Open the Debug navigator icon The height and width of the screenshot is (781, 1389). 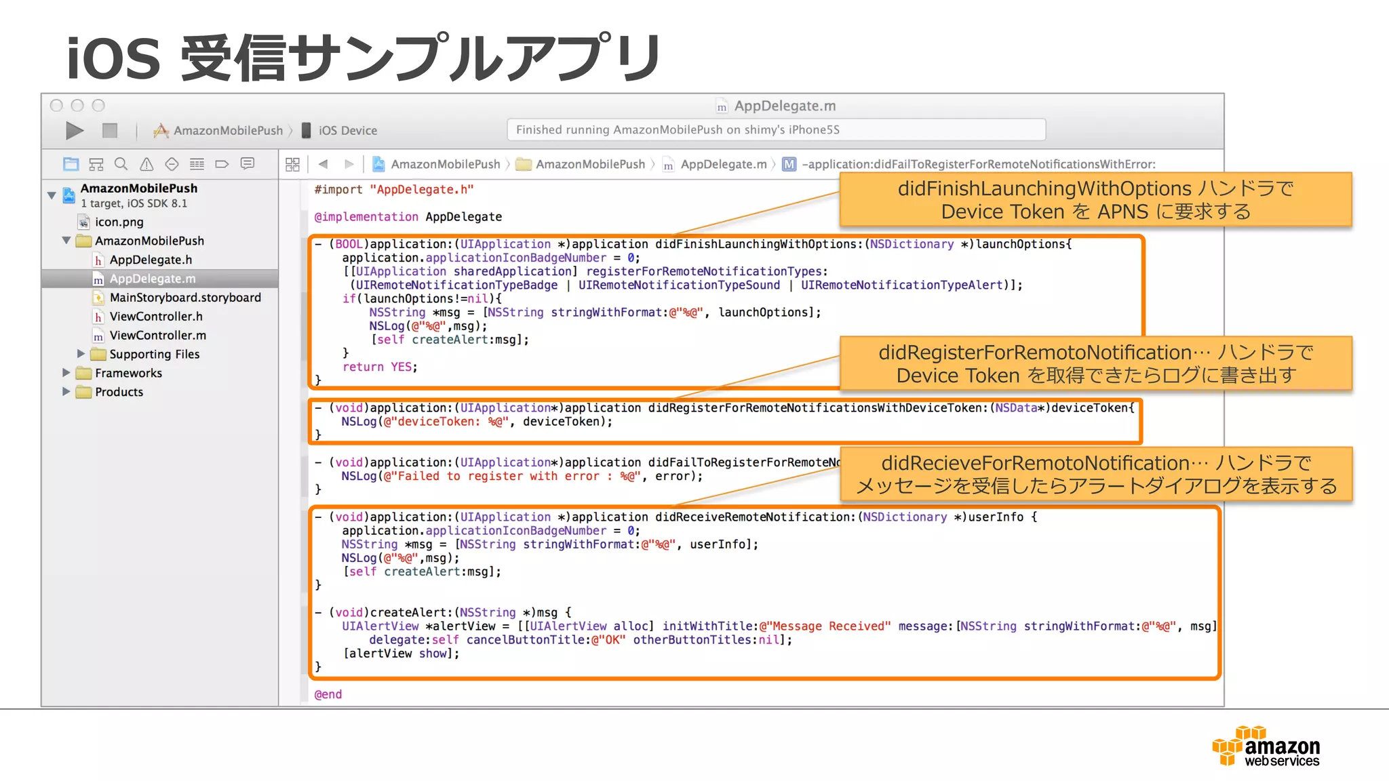pos(197,164)
